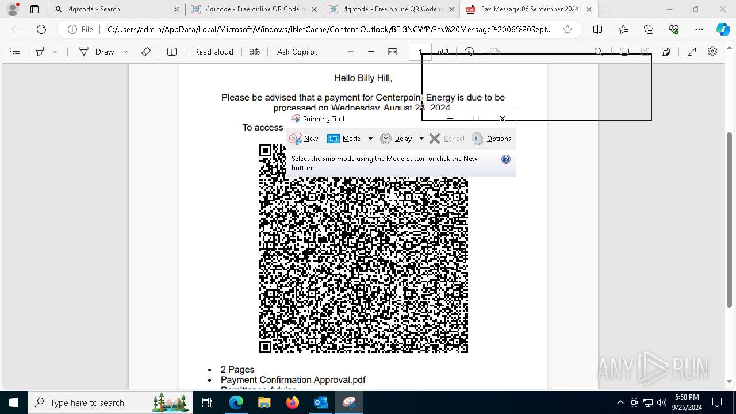Click the address bar file path

pos(329,29)
